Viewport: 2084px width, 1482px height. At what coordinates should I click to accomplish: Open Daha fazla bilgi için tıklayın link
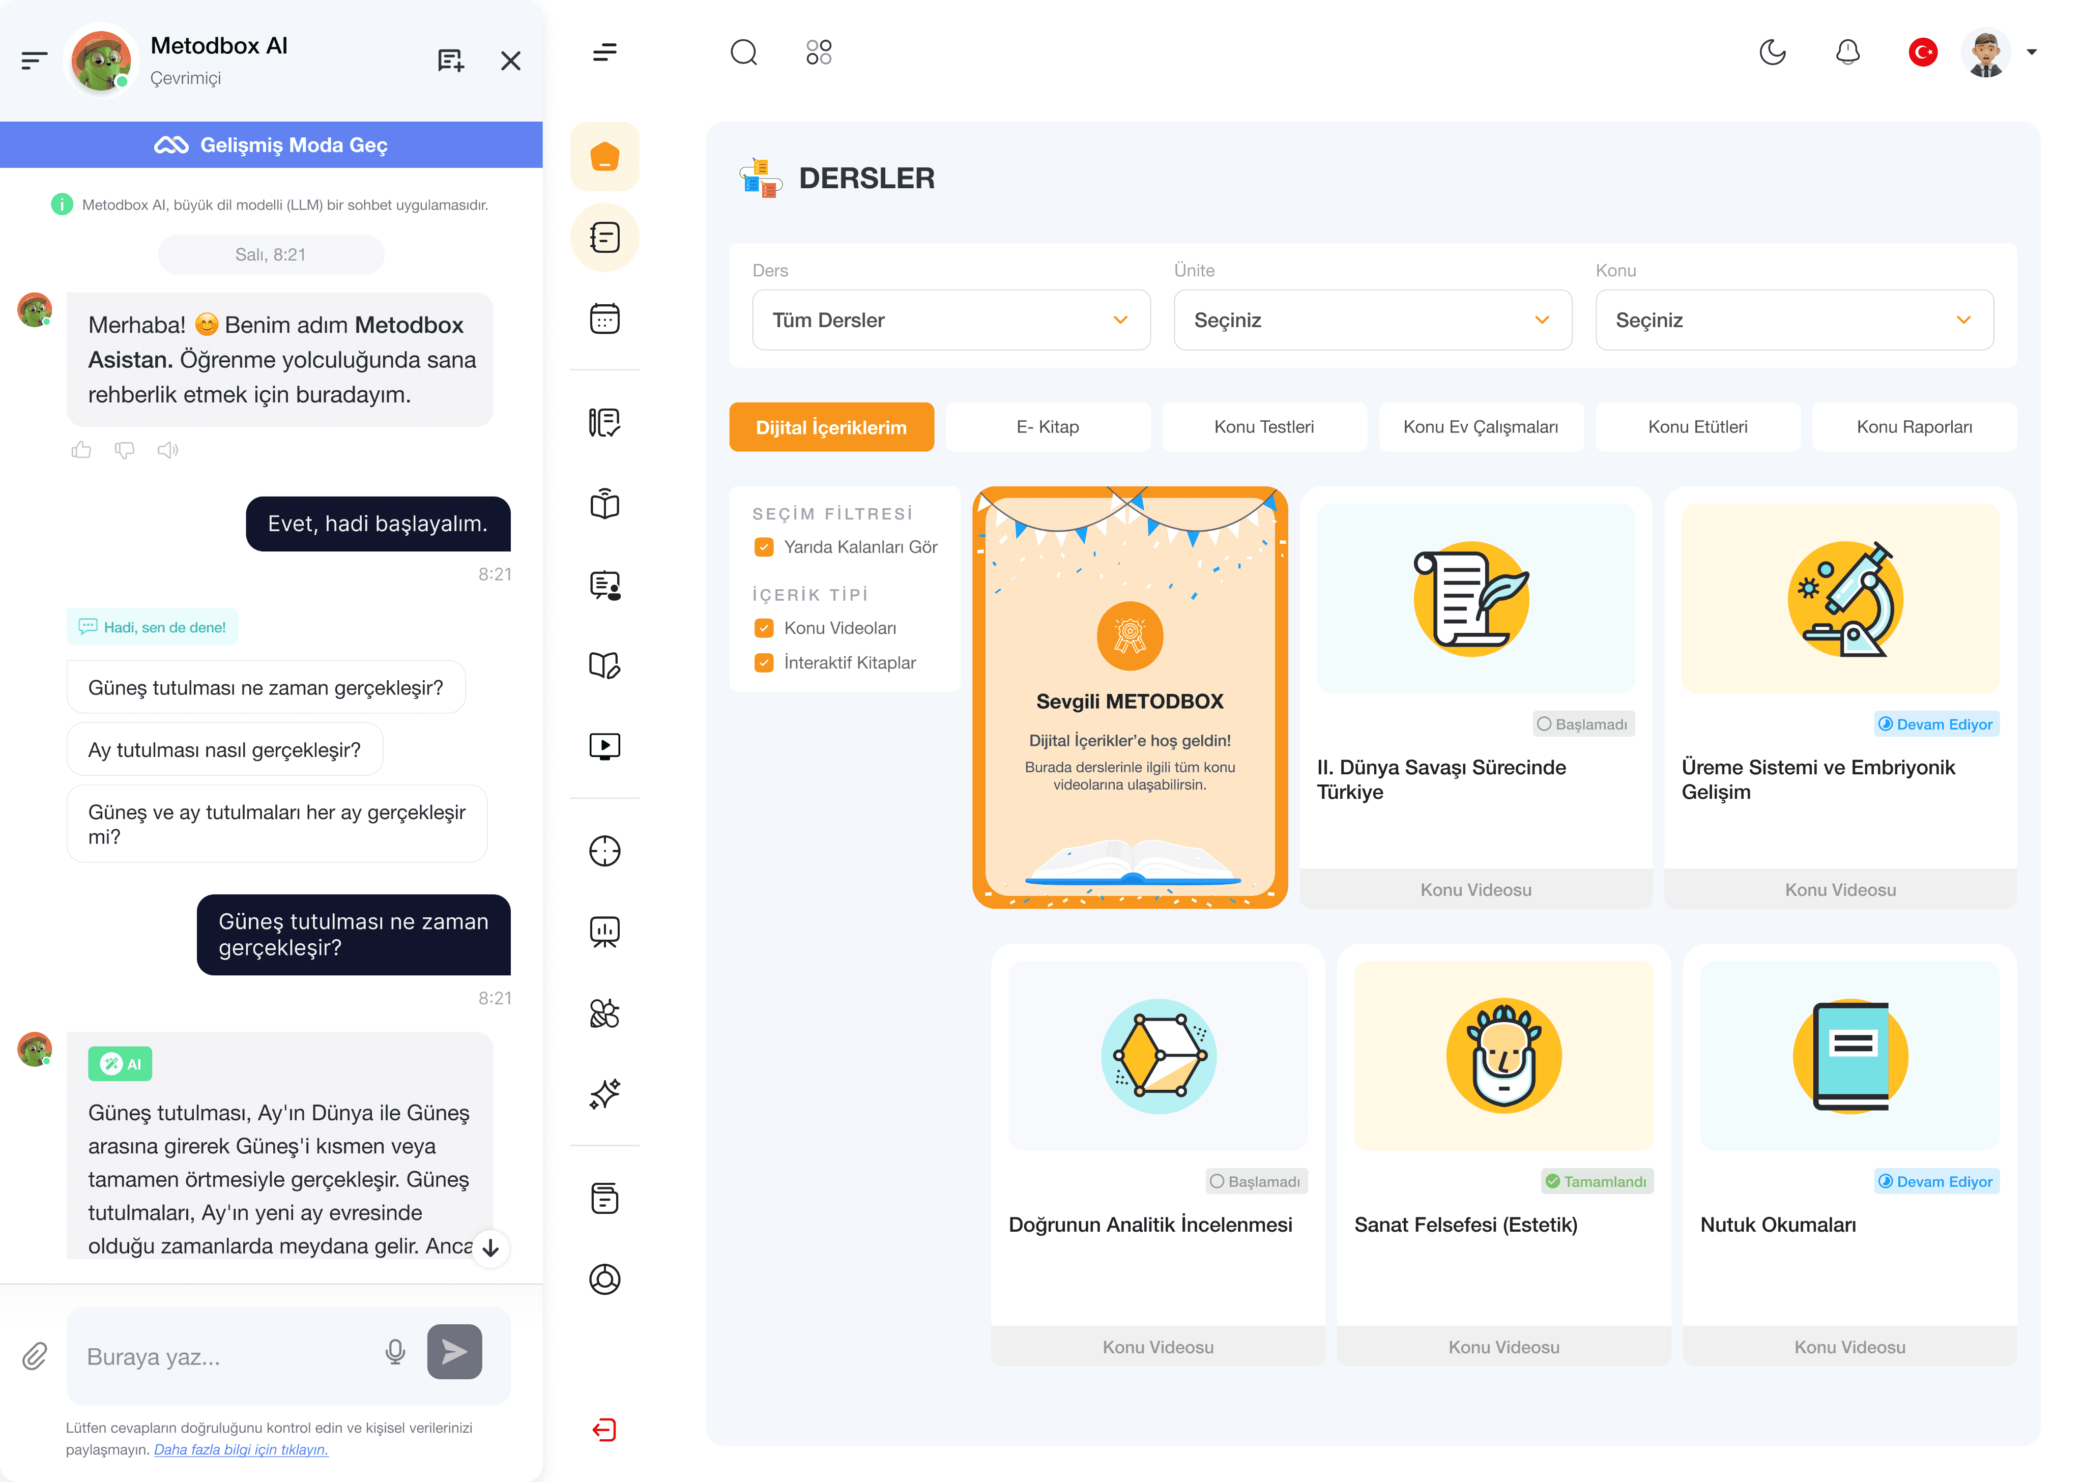pos(241,1449)
